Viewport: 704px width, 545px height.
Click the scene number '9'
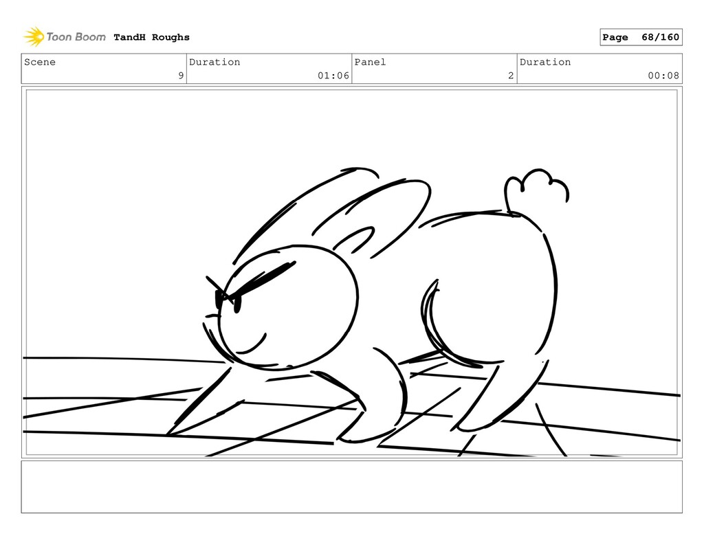coord(181,76)
